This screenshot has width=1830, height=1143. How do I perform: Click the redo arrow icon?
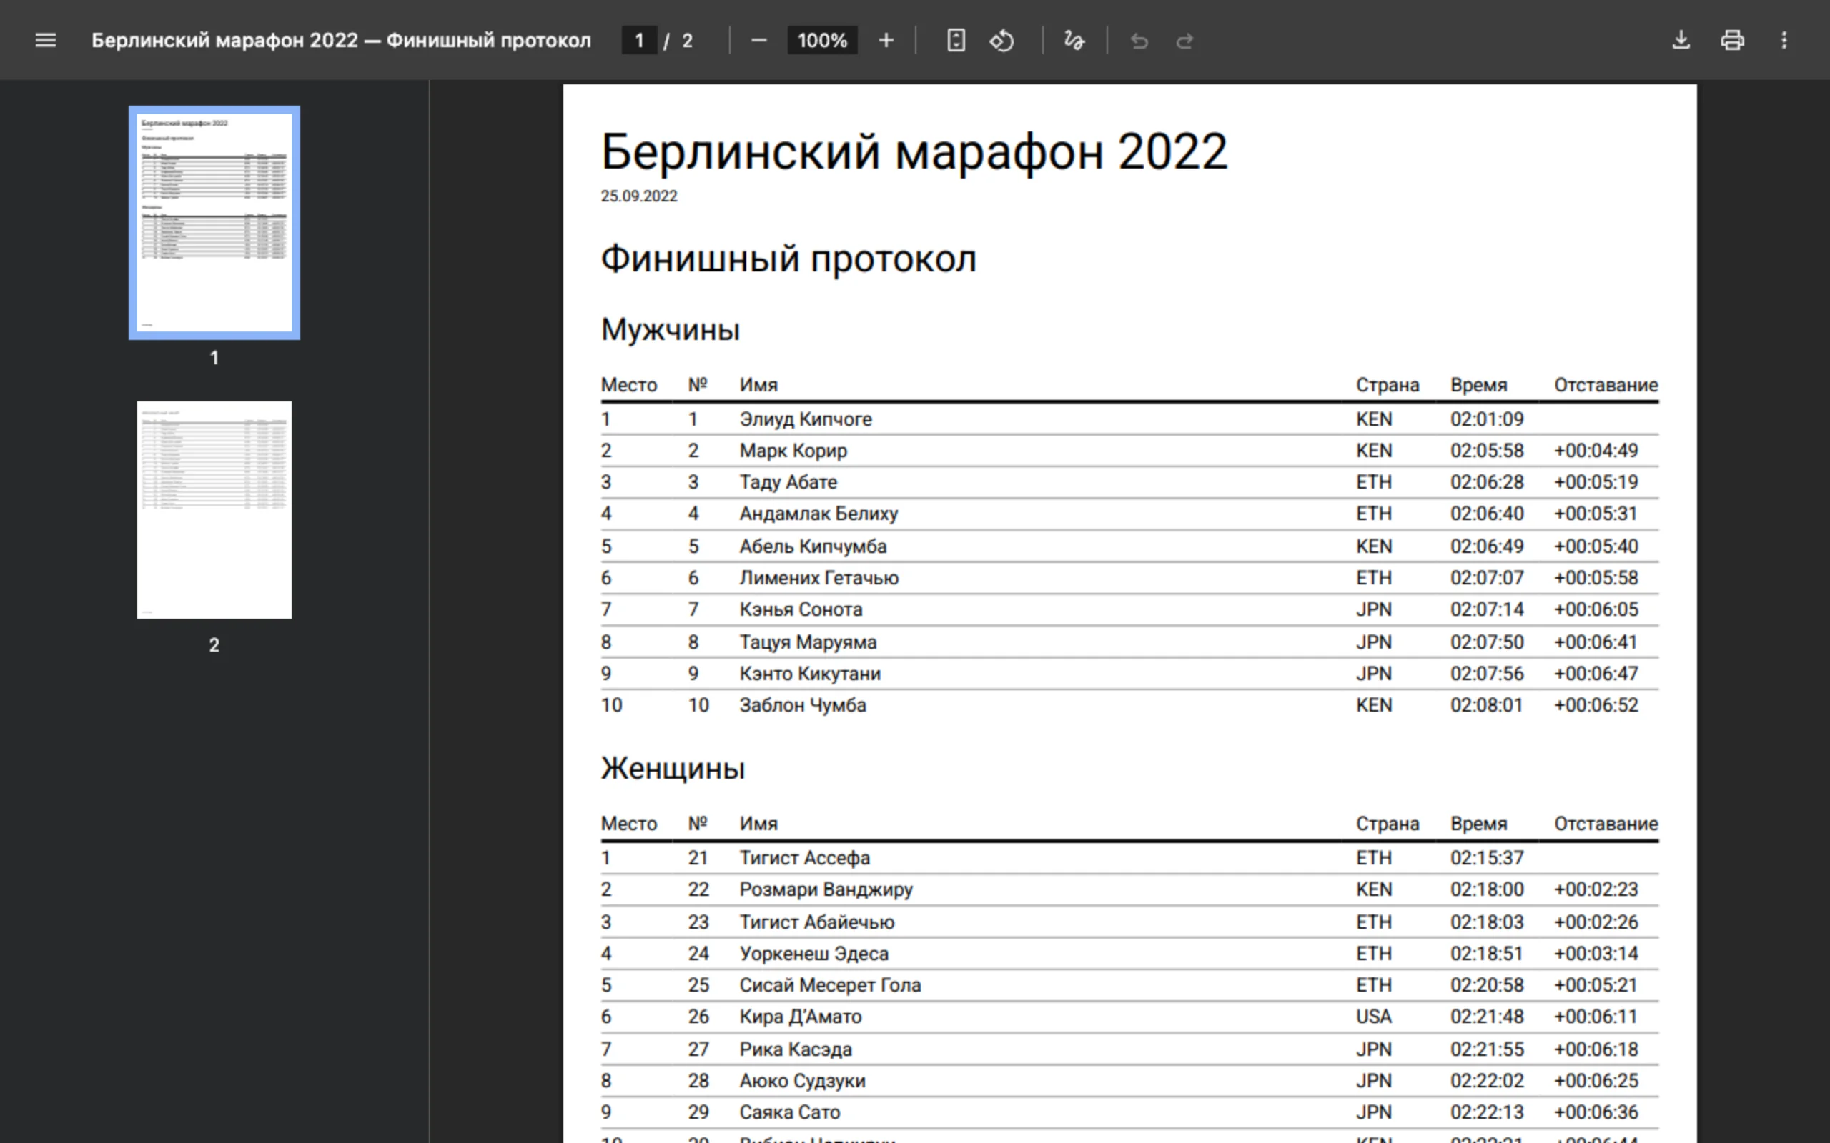[x=1185, y=40]
